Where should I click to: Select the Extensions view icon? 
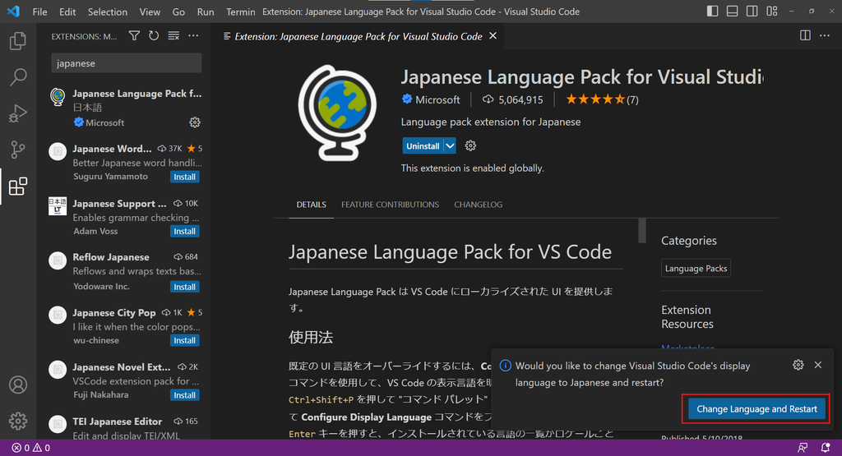(18, 187)
